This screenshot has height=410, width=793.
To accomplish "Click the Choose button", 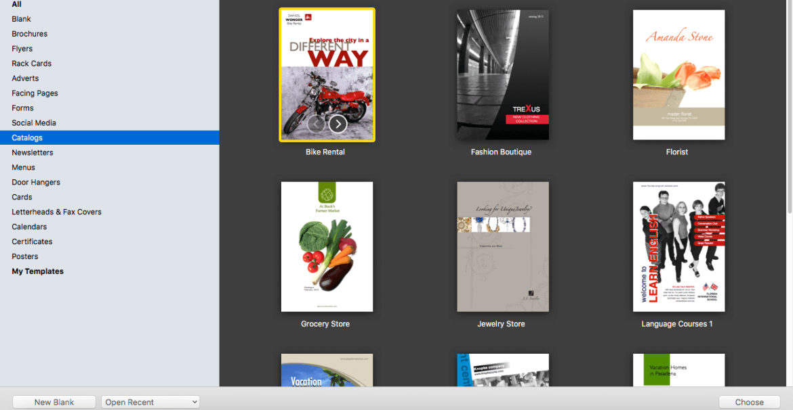I will click(750, 402).
